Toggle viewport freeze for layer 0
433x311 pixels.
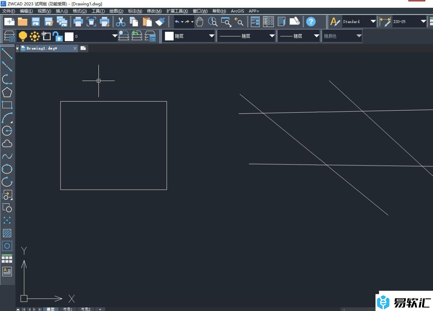tap(46, 36)
